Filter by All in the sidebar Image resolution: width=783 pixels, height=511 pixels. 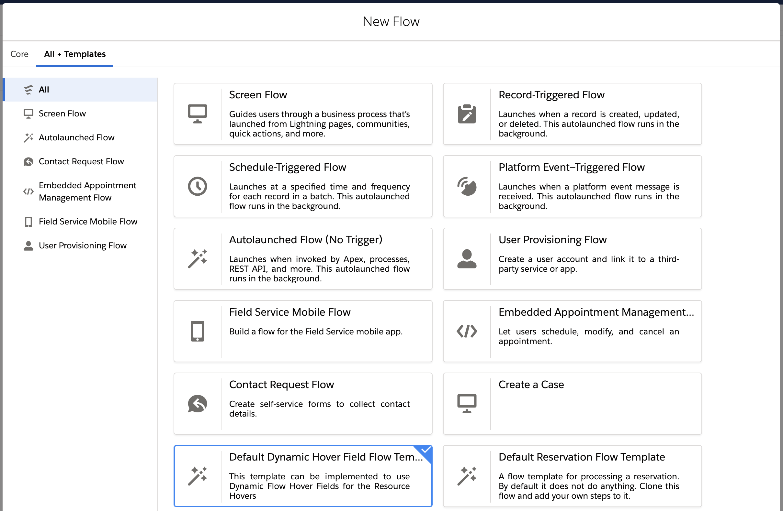44,89
